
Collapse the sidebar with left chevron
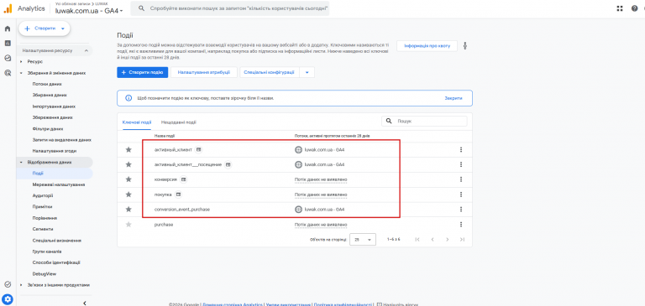pos(84,303)
